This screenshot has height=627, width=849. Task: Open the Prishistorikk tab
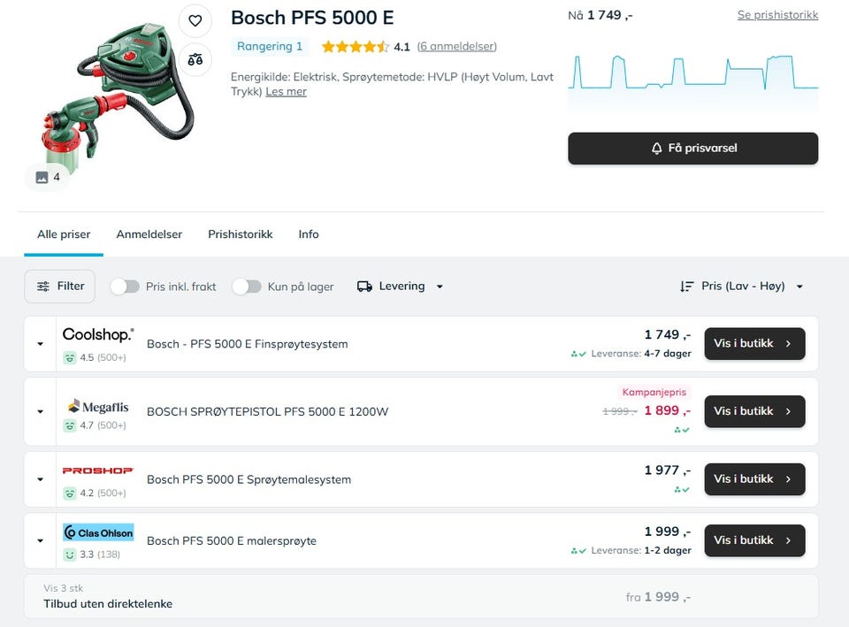240,234
